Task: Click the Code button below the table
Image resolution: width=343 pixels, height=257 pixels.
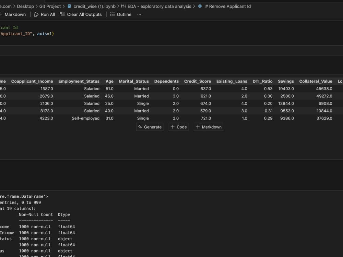Action: point(178,127)
